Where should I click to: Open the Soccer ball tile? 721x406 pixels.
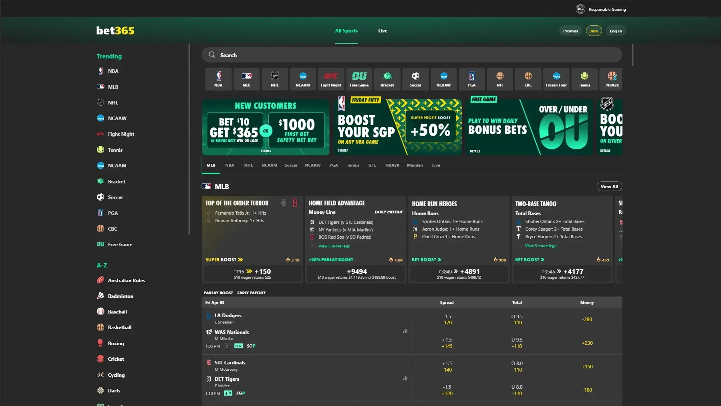click(x=415, y=79)
